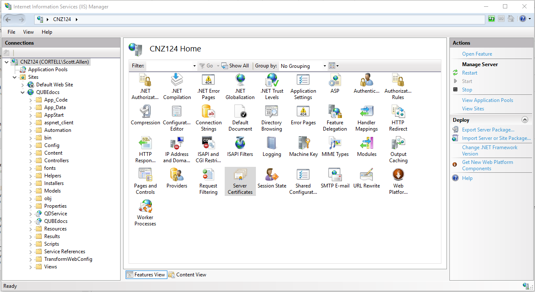
Task: Expand the Controllers folder node
Action: pos(30,161)
